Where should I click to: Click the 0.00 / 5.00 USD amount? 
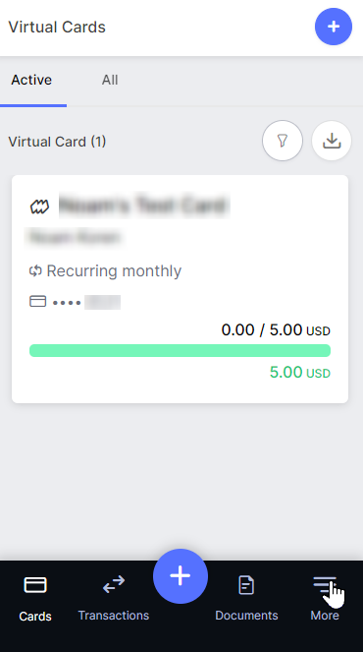click(x=276, y=330)
